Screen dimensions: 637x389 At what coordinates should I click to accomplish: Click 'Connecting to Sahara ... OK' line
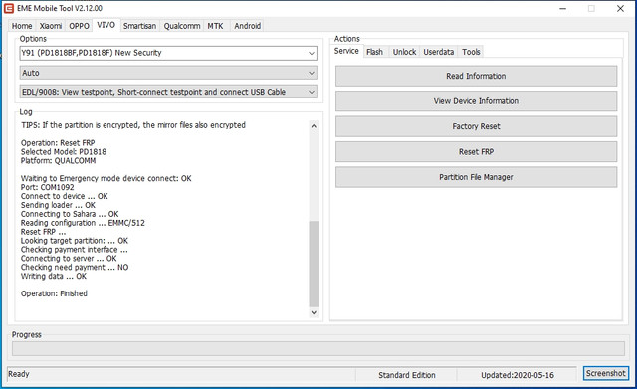pos(70,214)
